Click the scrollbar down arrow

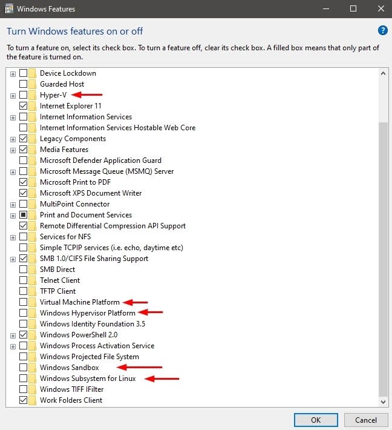click(x=384, y=402)
